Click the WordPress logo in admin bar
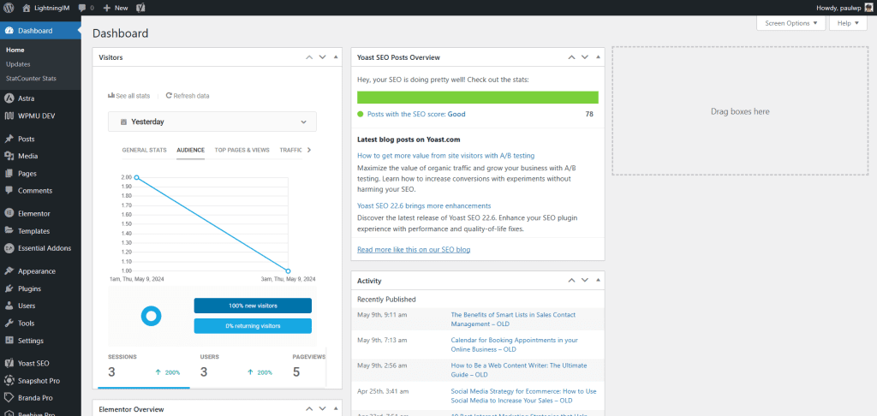877x416 pixels. pyautogui.click(x=9, y=8)
